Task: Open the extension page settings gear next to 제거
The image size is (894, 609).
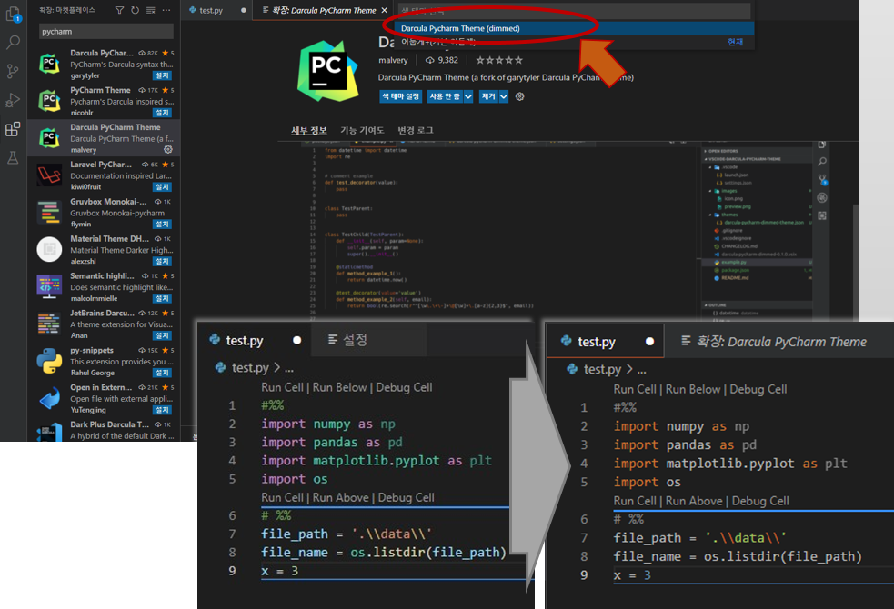Action: (519, 96)
